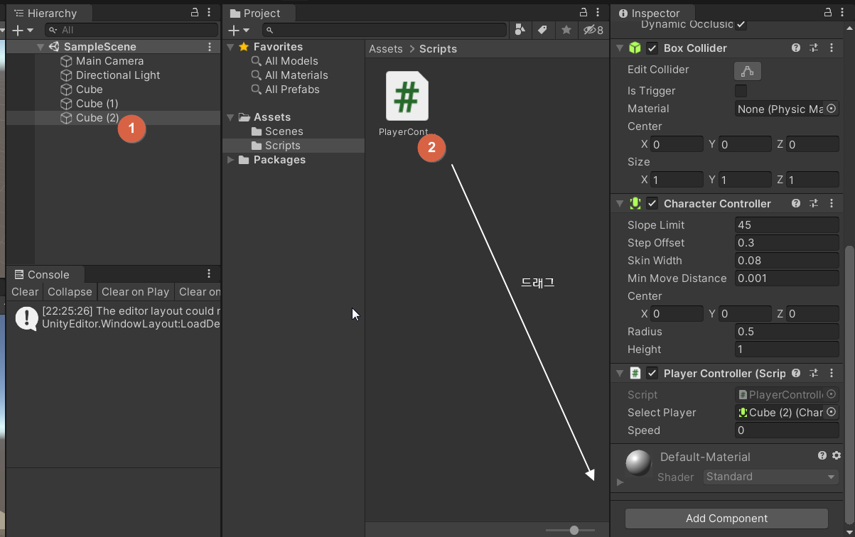Expand the Packages folder
855x537 pixels.
pos(230,160)
